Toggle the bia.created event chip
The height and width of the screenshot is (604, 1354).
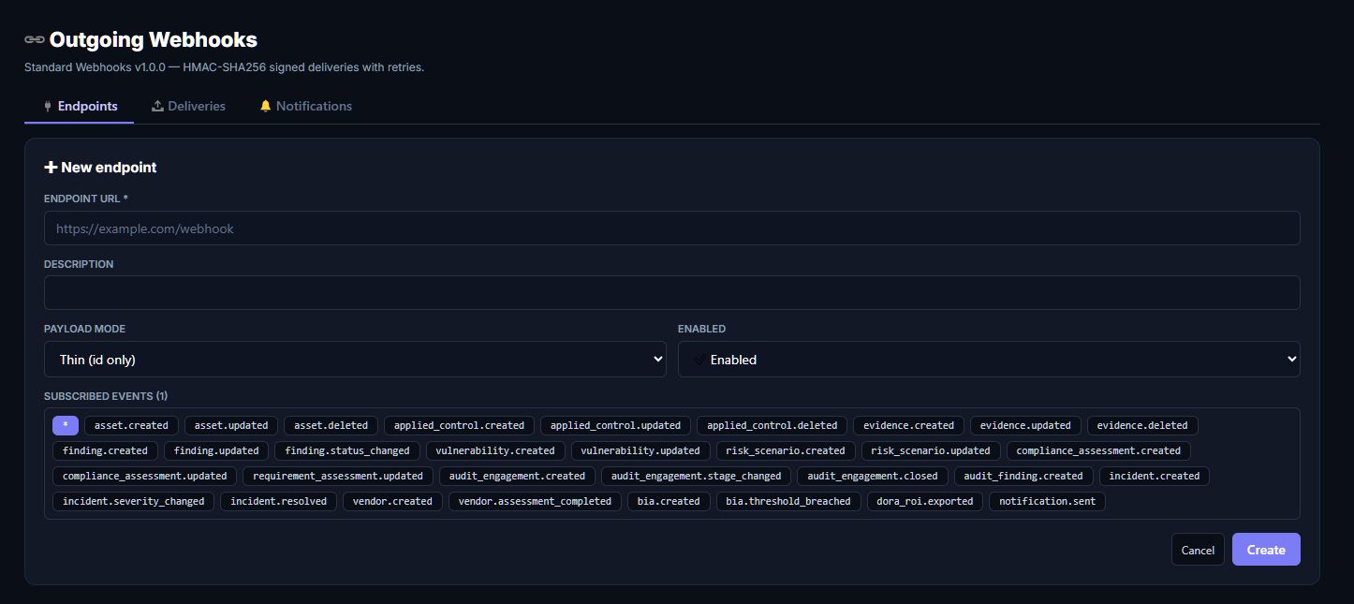669,501
